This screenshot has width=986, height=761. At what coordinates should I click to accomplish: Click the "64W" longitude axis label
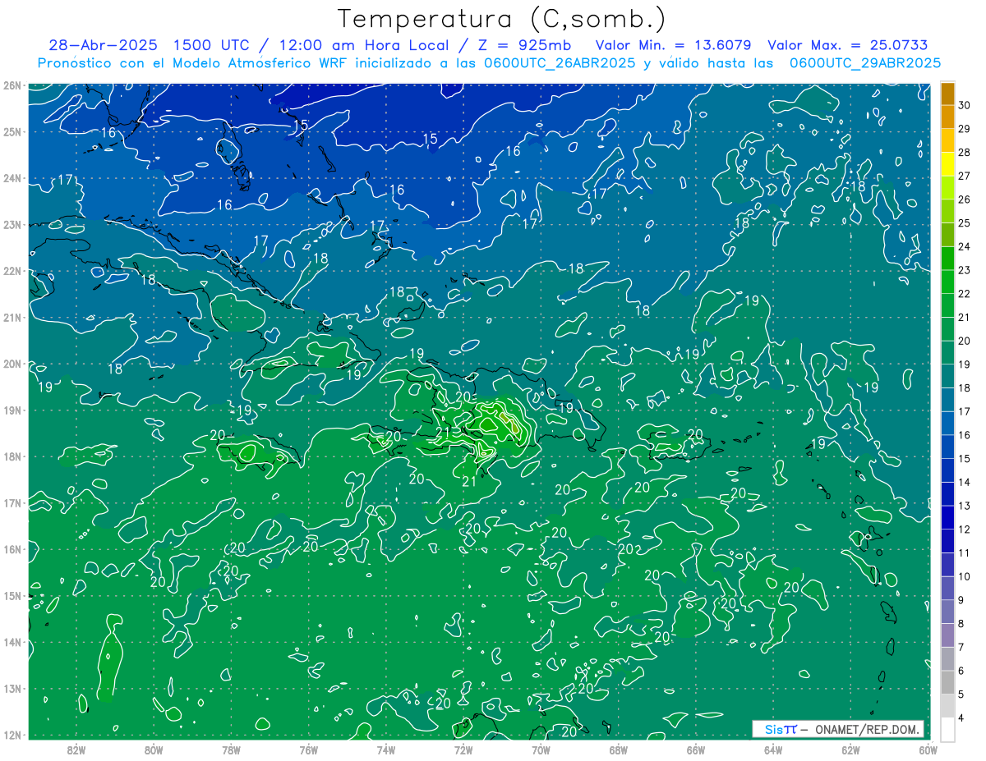[x=773, y=750]
